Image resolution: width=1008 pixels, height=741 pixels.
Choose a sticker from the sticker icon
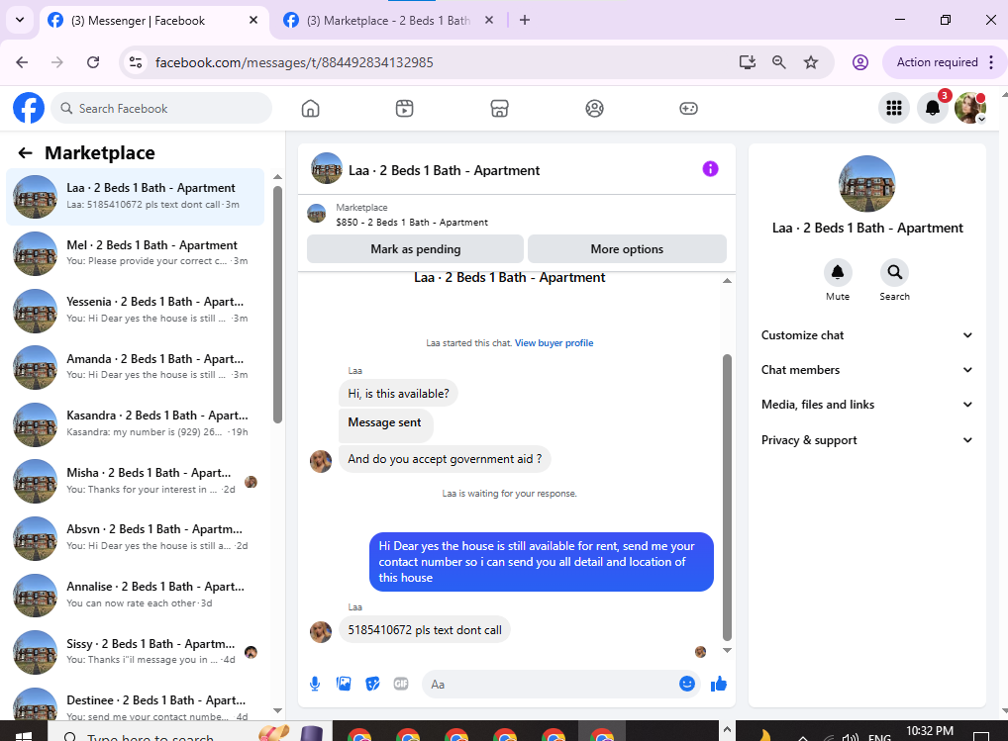coord(372,684)
